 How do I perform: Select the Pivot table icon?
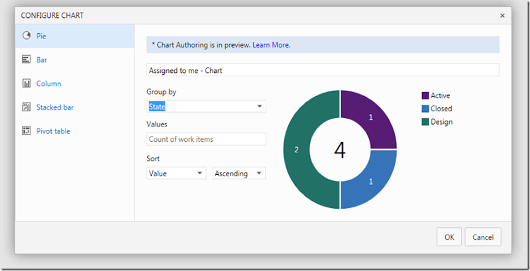click(x=26, y=131)
